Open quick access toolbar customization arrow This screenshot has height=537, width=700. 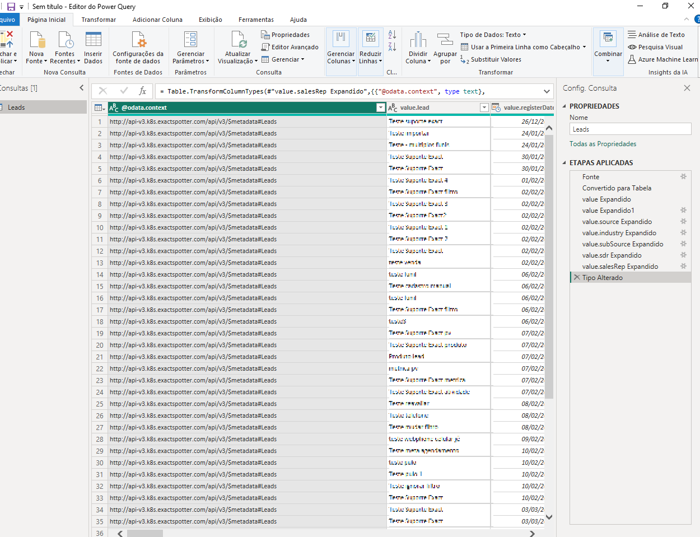pos(22,7)
